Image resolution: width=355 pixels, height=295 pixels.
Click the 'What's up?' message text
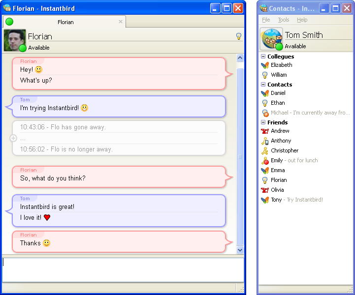36,81
